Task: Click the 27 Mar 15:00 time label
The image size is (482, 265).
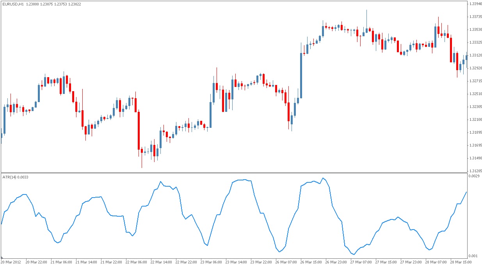Action: (387, 262)
